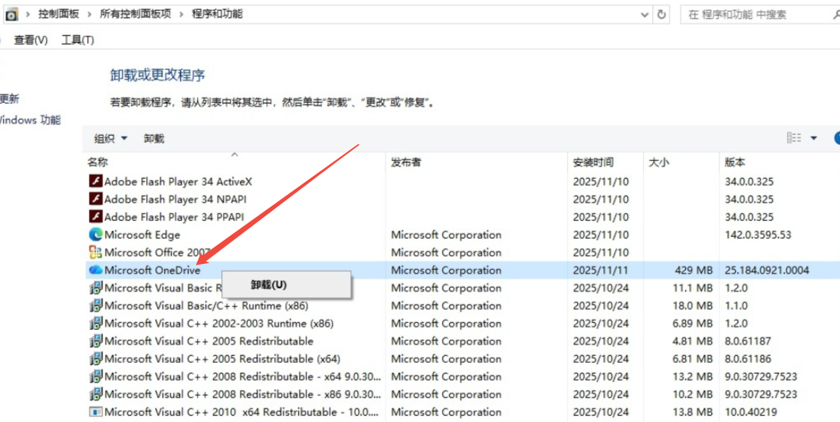Screen dimensions: 840x422
Task: Sort programs by 大小 column header
Action: point(659,163)
